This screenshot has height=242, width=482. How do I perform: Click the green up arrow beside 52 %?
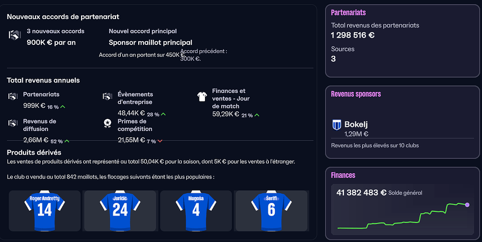tap(67, 141)
